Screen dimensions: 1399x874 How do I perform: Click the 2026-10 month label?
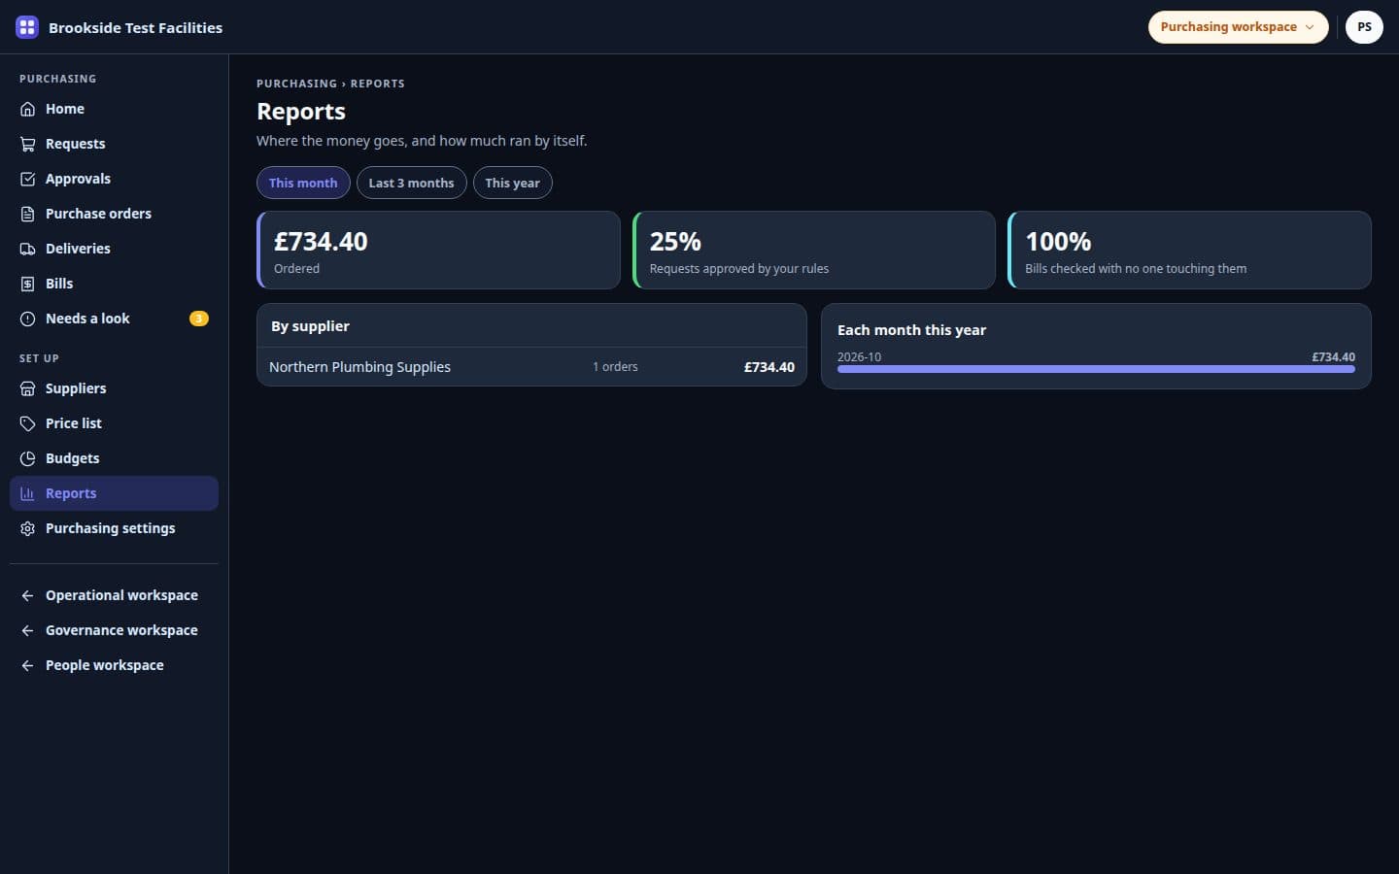pyautogui.click(x=859, y=356)
